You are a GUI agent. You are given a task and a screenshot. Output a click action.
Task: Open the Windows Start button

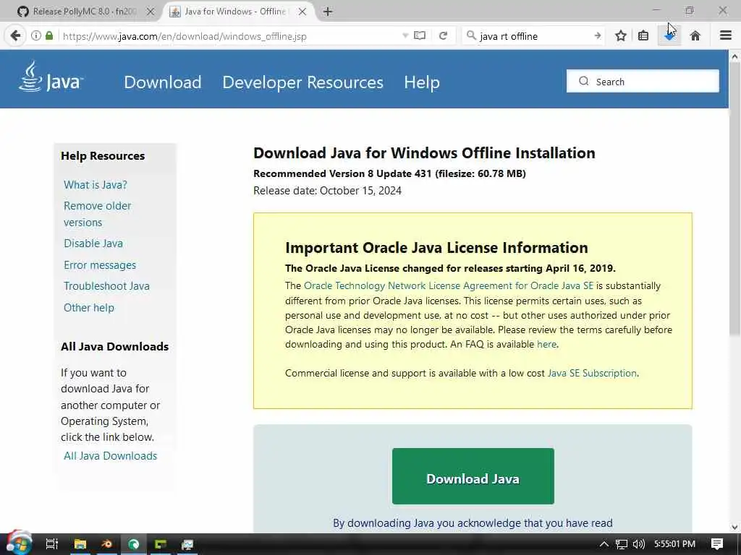[18, 543]
